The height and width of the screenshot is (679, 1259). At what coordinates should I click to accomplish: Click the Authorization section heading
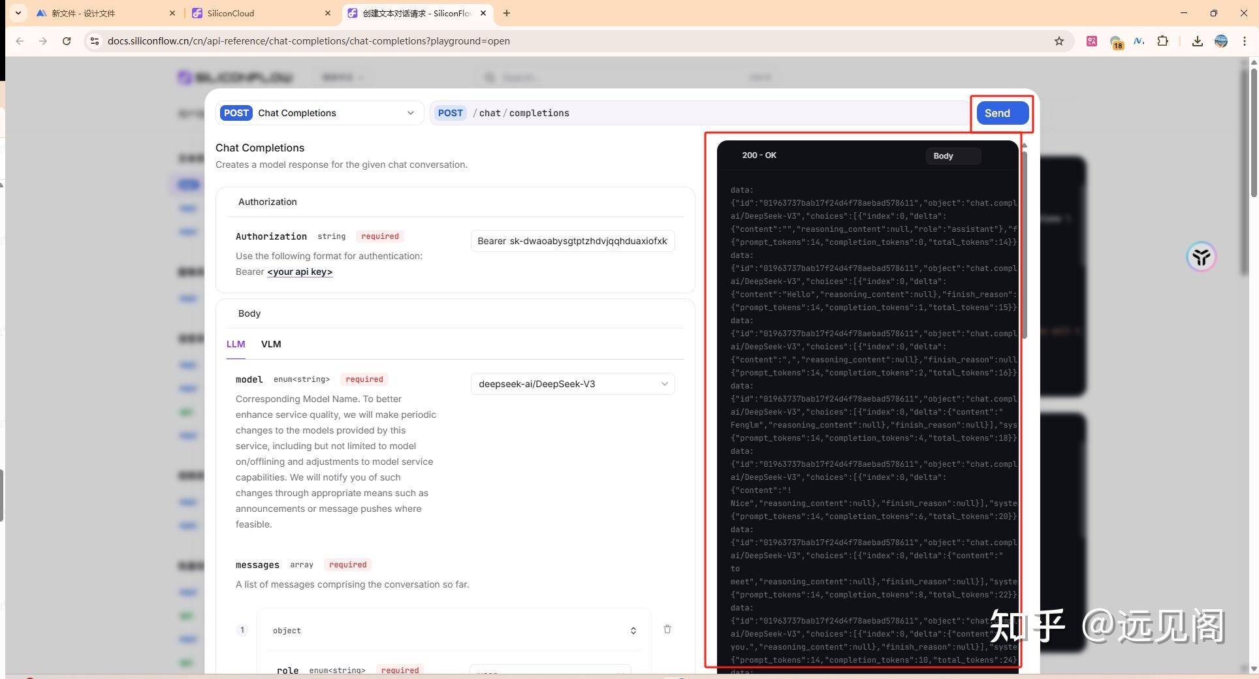tap(268, 202)
